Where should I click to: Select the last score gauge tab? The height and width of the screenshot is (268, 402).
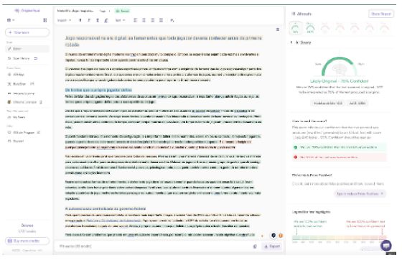[x=384, y=28]
